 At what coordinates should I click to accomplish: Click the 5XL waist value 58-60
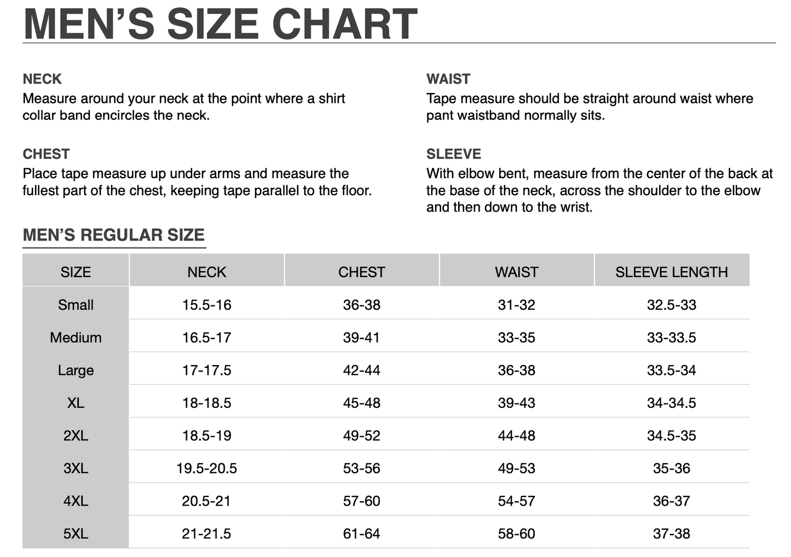[x=516, y=533]
